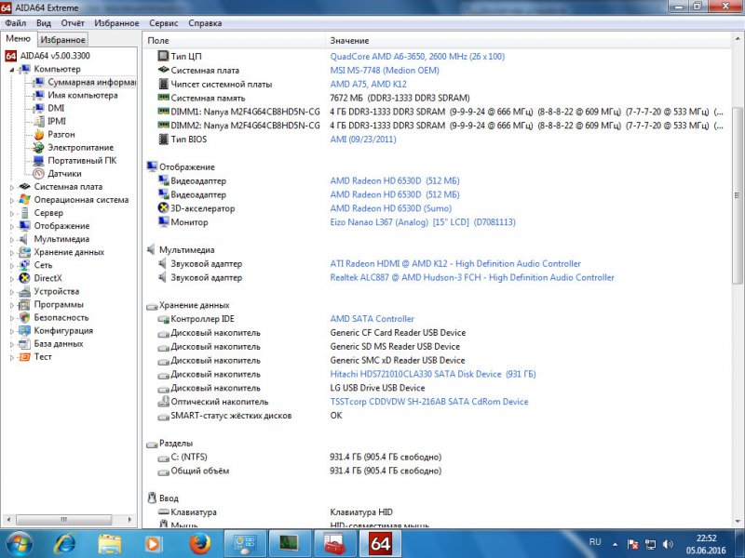Open the Тест (benchmark) section
This screenshot has height=558, width=745.
[43, 356]
